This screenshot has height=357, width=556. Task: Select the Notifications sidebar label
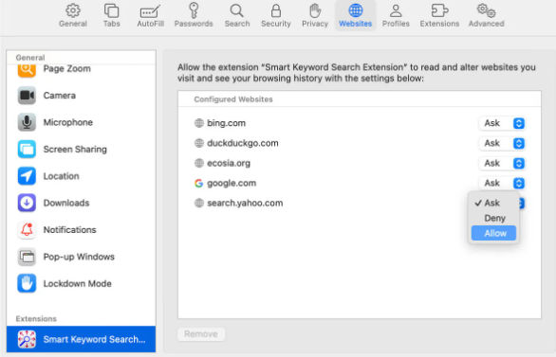pos(69,230)
